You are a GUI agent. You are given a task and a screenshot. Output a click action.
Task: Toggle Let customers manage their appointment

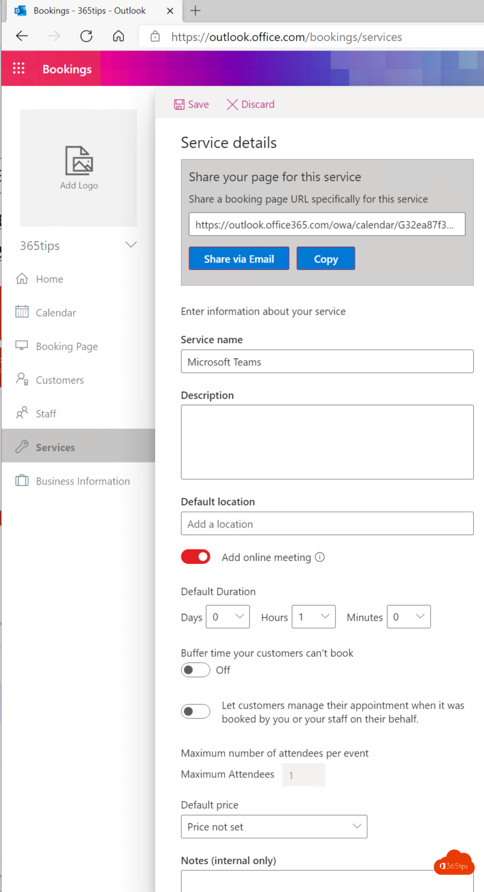195,712
